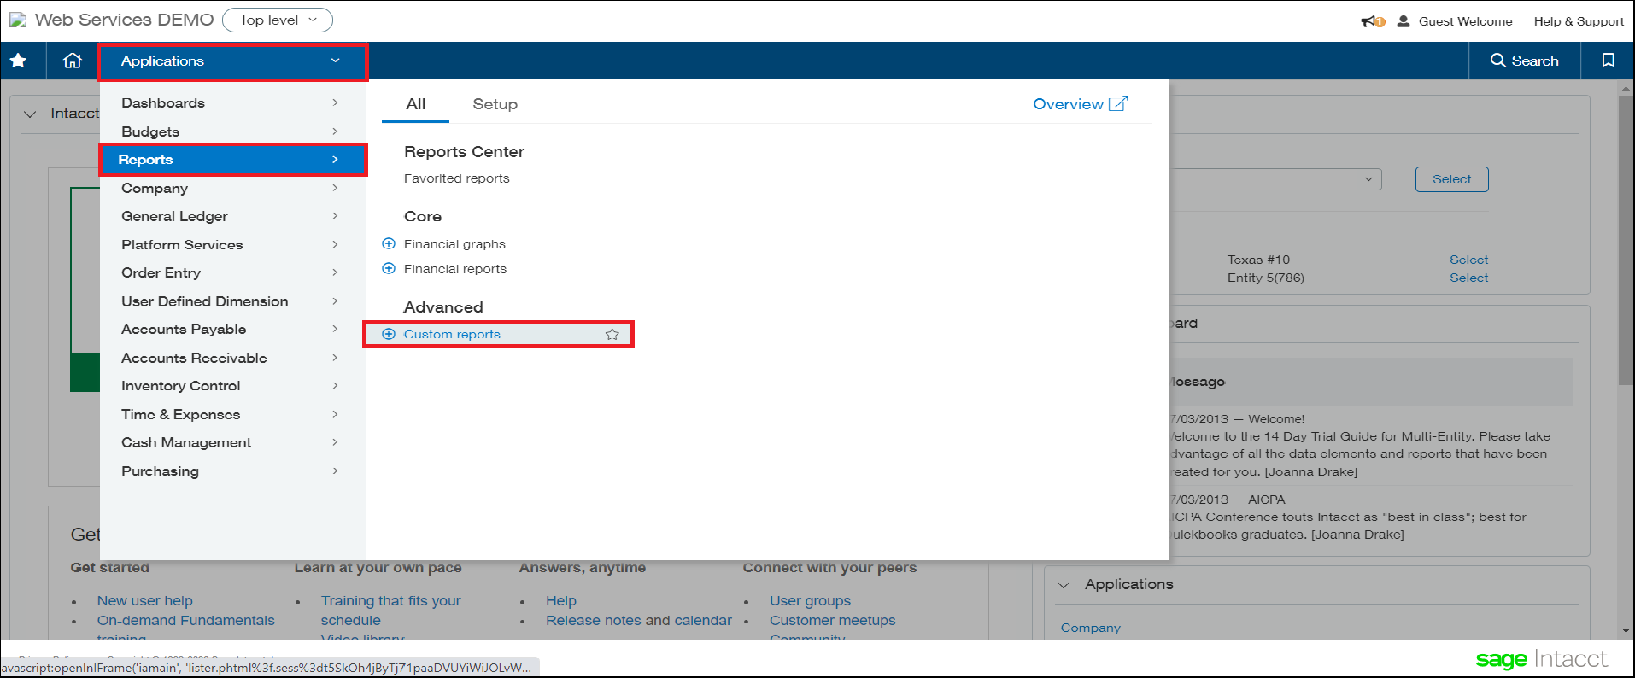Open the Platform Services submenu

pyautogui.click(x=232, y=244)
